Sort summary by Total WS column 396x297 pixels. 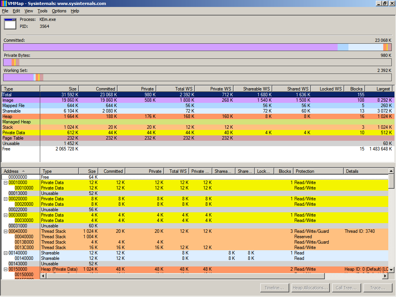175,89
